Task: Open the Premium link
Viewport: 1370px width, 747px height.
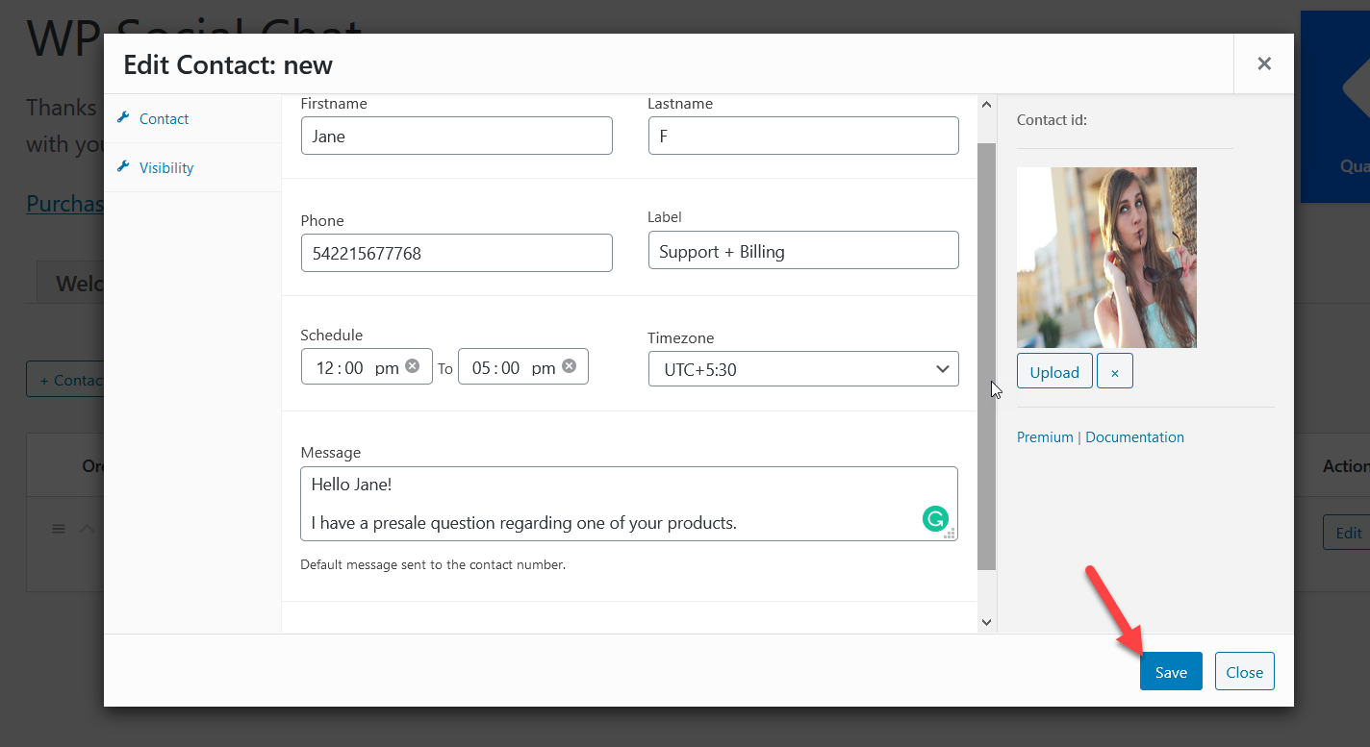Action: [1045, 436]
